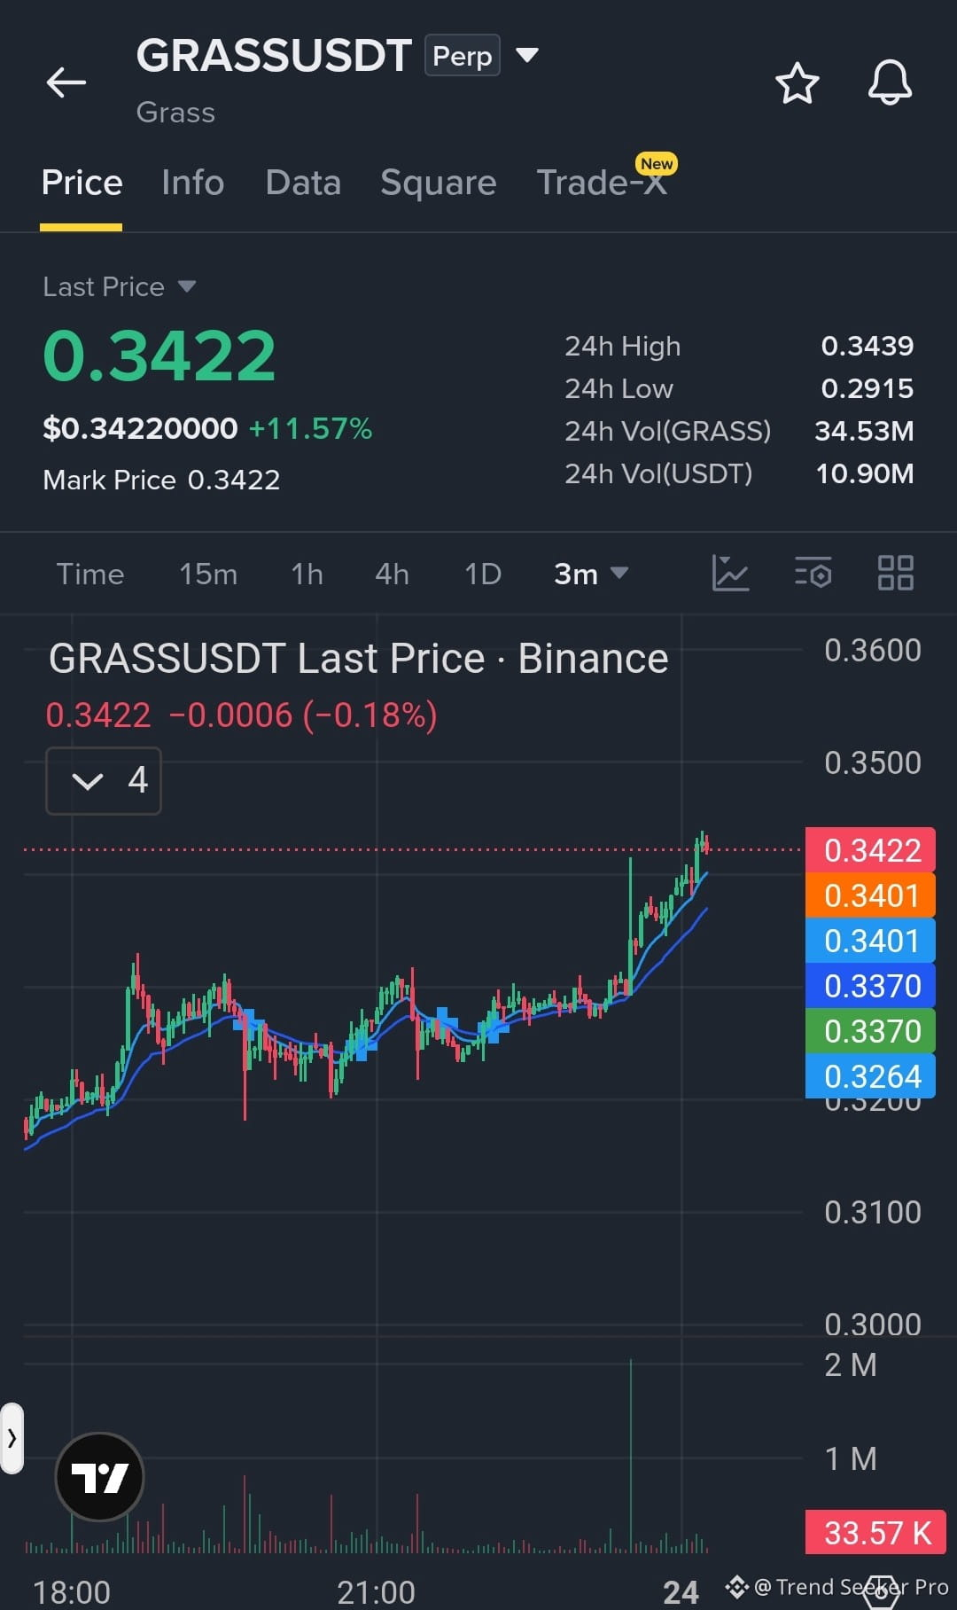Select the Time line chart interval
Image resolution: width=957 pixels, height=1610 pixels.
(90, 574)
